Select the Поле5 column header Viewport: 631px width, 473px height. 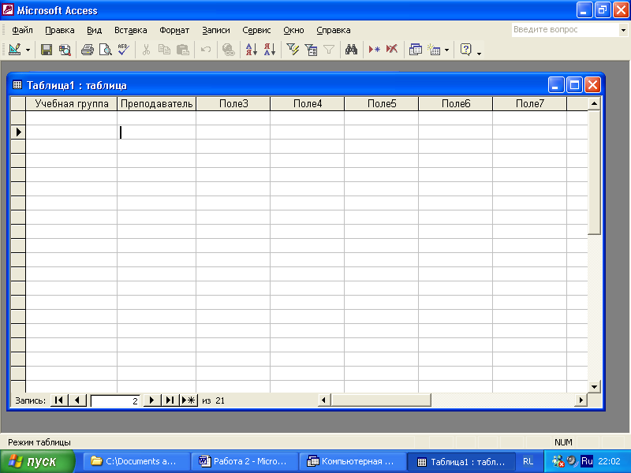382,104
